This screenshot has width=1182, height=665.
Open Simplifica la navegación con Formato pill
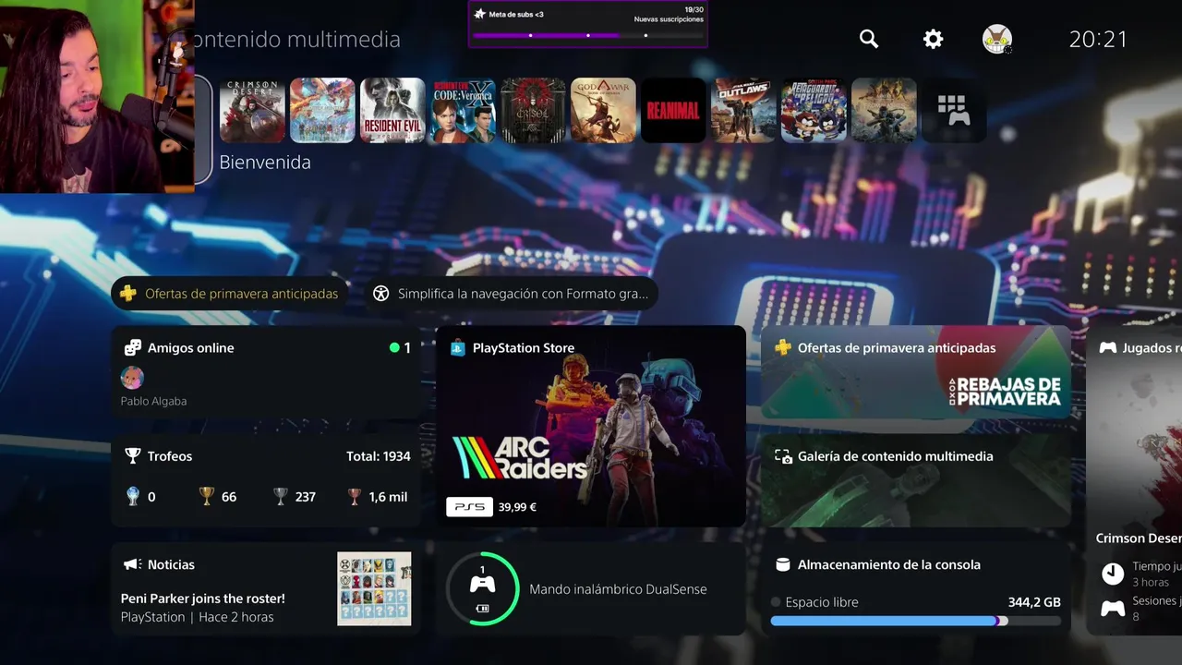(511, 294)
